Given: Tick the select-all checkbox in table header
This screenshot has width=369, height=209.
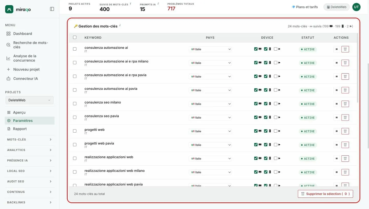Looking at the screenshot, I should pyautogui.click(x=75, y=37).
